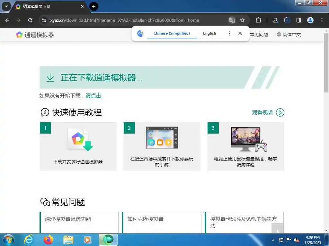The image size is (329, 246).
Task: Reload the current page
Action: [30, 20]
